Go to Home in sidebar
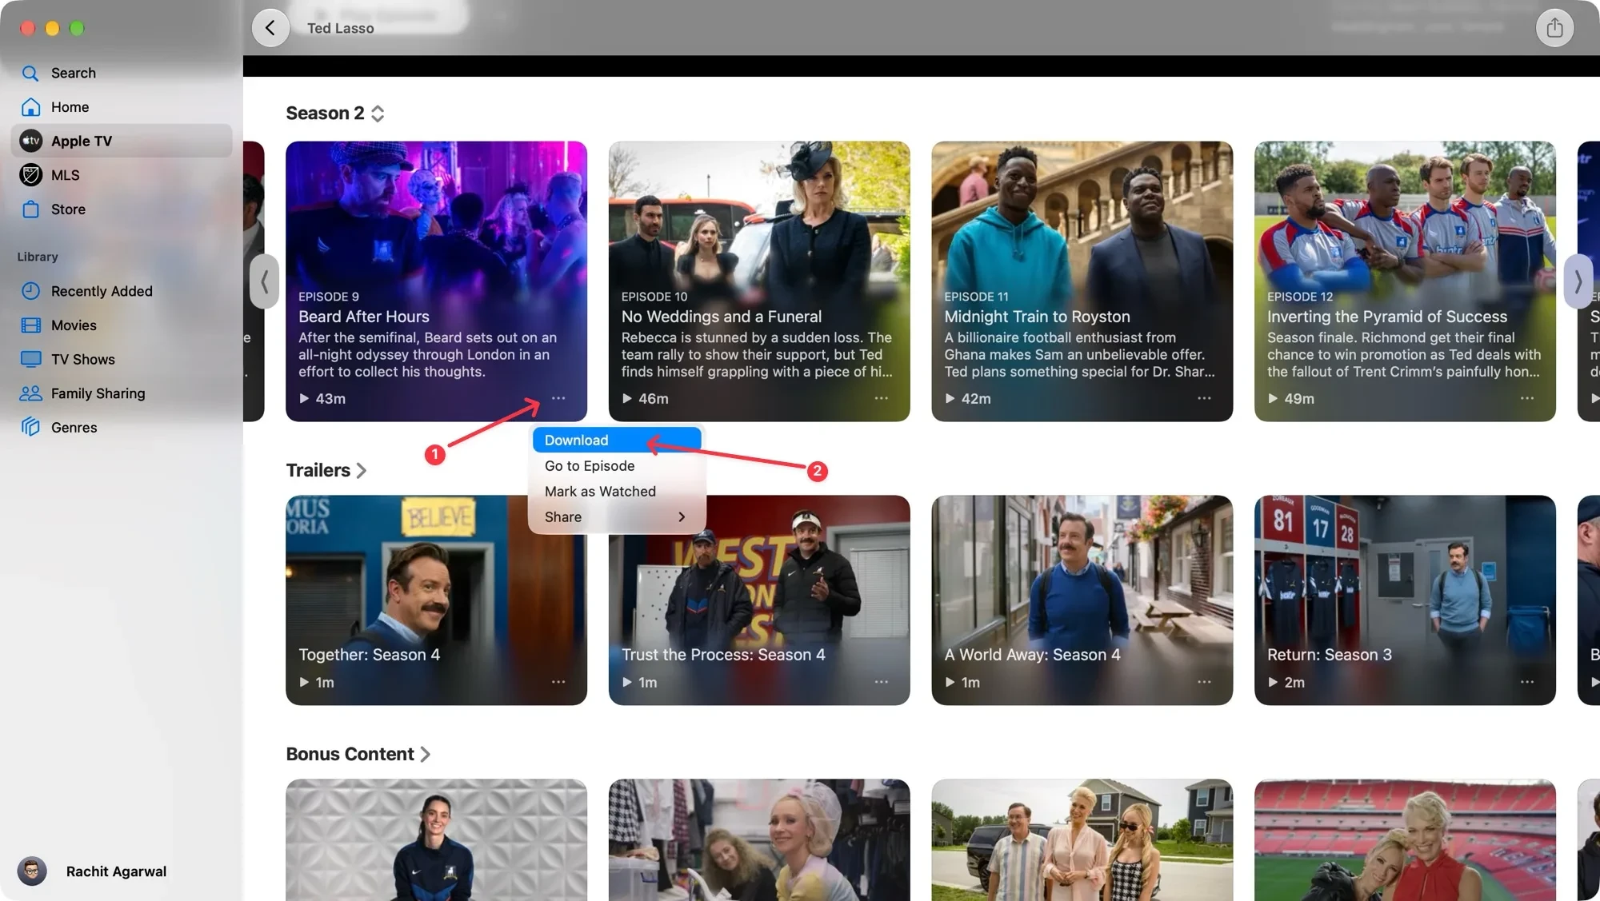 (122, 107)
